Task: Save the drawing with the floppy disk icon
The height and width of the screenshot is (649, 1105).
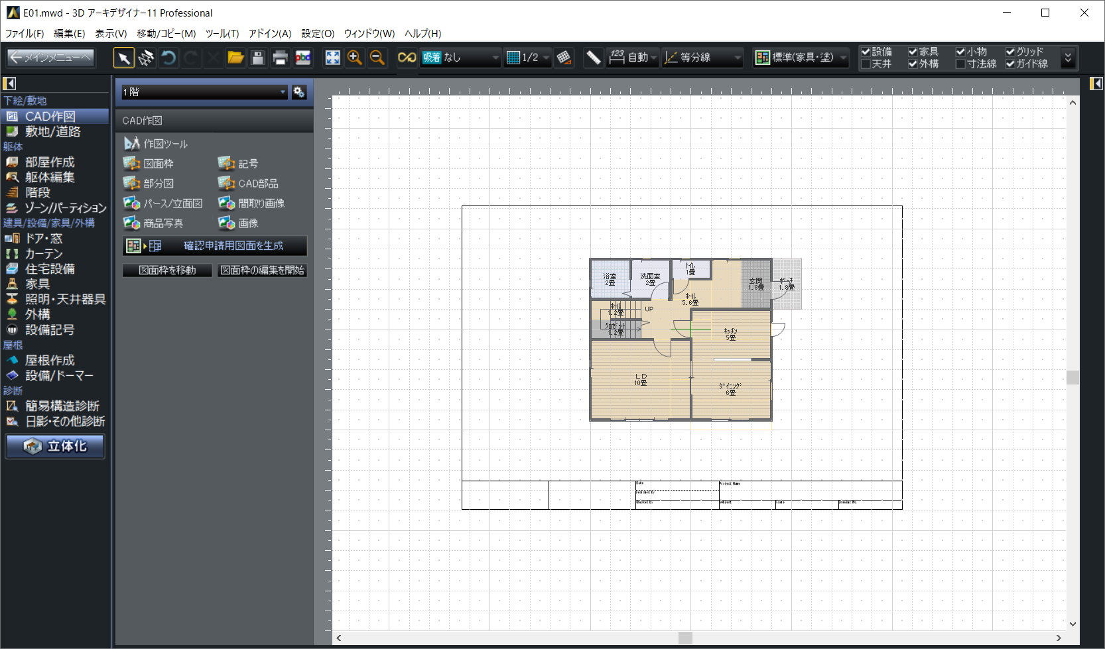Action: click(x=258, y=58)
